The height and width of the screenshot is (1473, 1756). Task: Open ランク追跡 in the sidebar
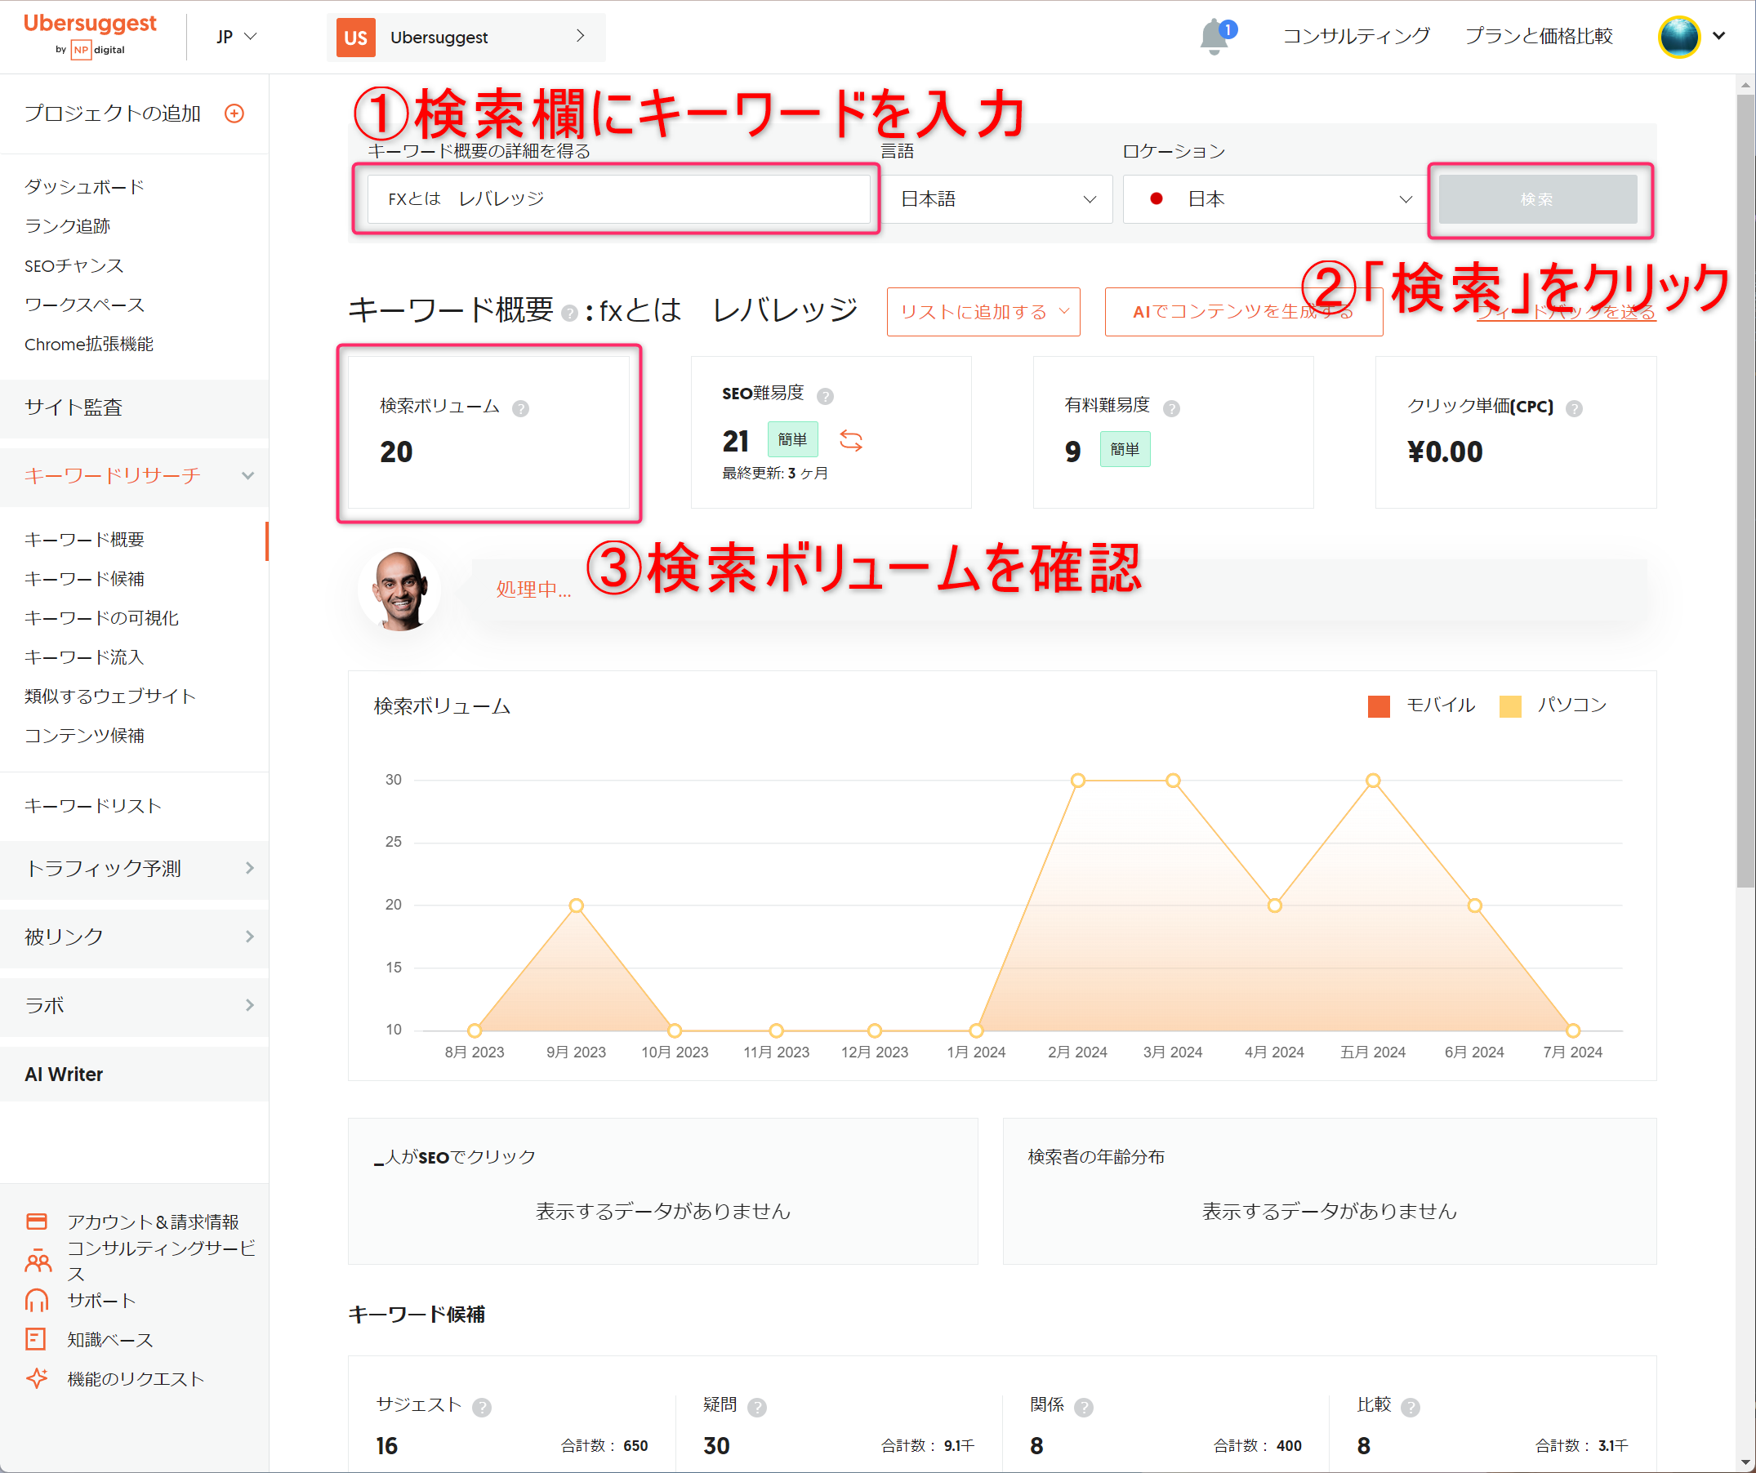tap(68, 225)
